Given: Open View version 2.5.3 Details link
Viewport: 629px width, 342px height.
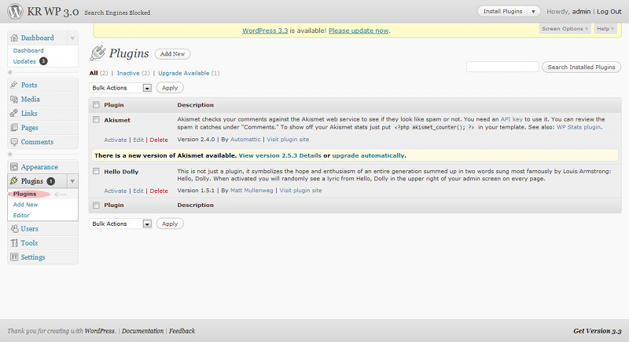Looking at the screenshot, I should click(280, 155).
